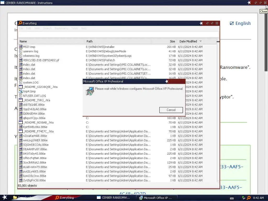
Task: Switch to the Everything taskbar button
Action: point(67,198)
